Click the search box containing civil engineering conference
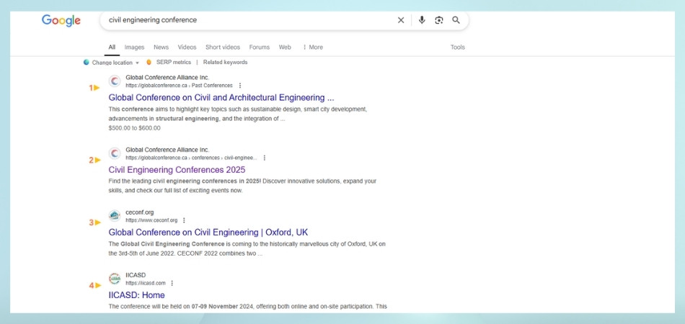The width and height of the screenshot is (685, 324). tap(284, 20)
